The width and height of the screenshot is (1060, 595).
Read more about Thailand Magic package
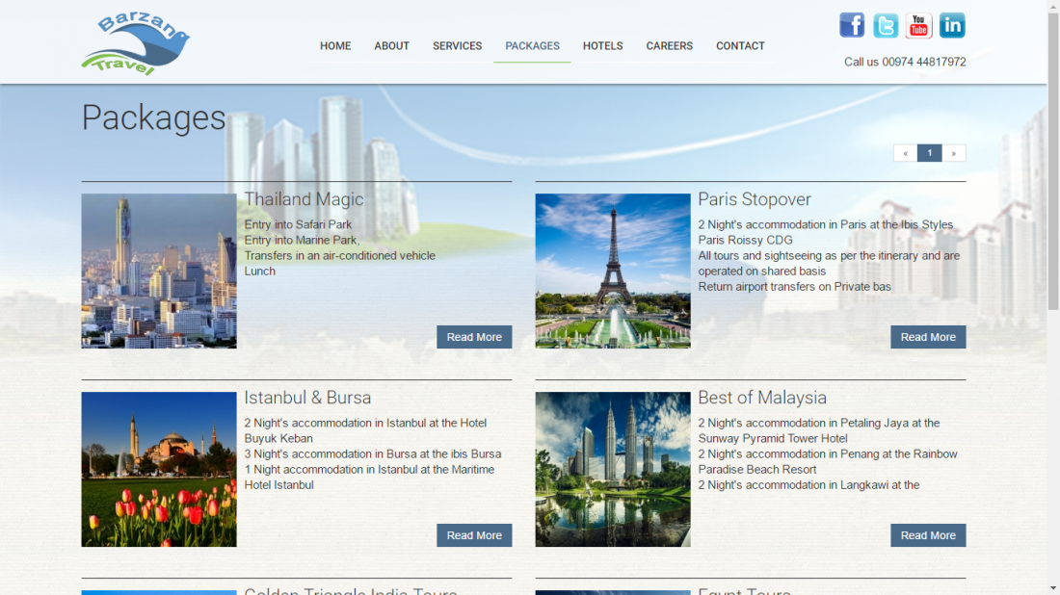(x=474, y=337)
